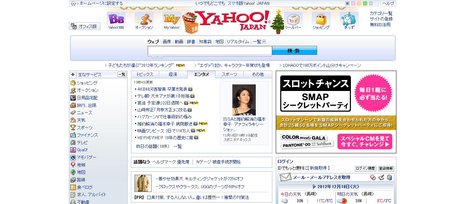Open the ヘルプ link at top right
Image resolution: width=465 pixels, height=204 pixels.
[x=388, y=3]
